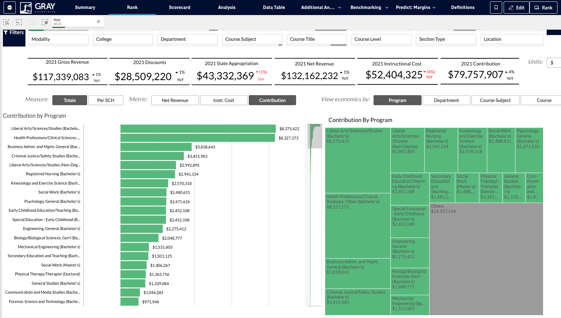Click the Social Work (Master's) bar label
Screen dimensions: 561x318
tap(61, 265)
